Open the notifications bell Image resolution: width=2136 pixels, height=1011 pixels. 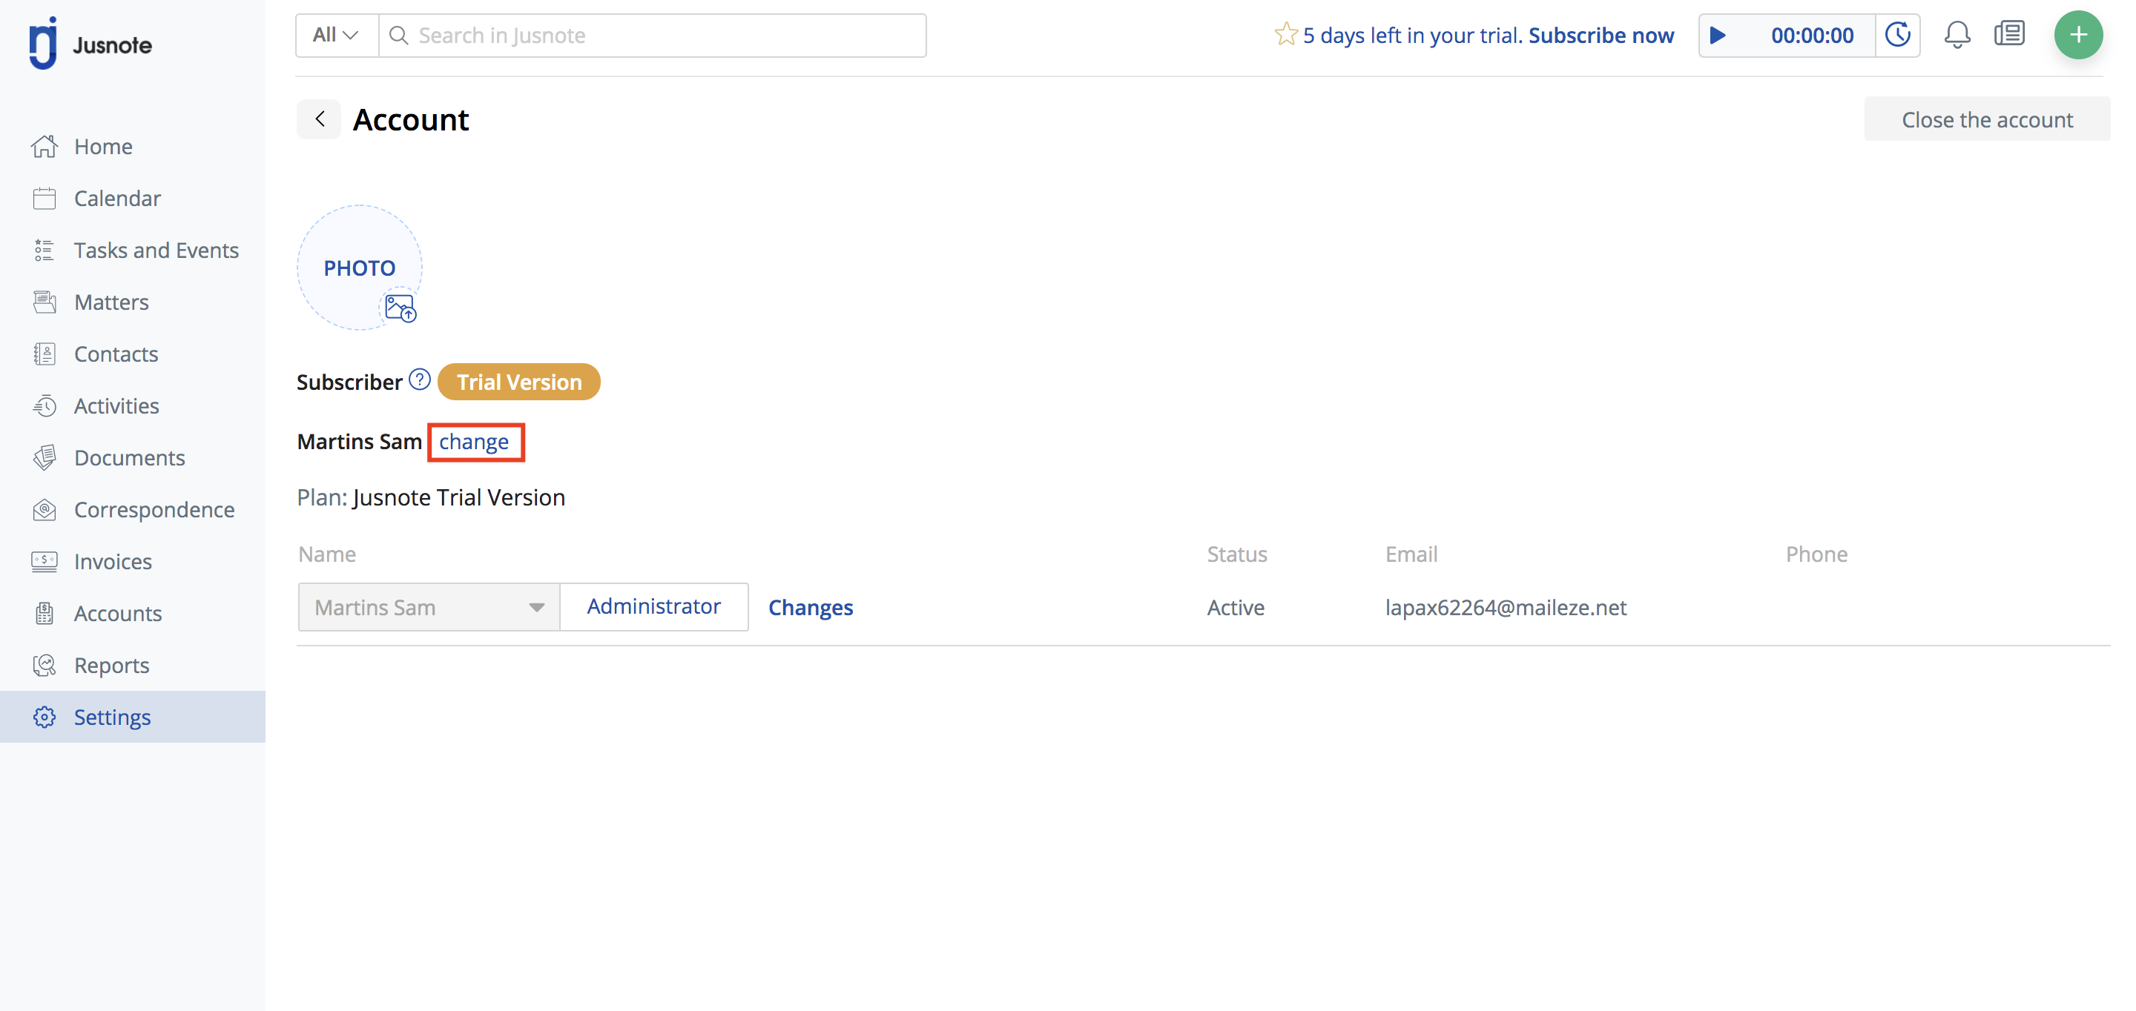(x=1957, y=35)
